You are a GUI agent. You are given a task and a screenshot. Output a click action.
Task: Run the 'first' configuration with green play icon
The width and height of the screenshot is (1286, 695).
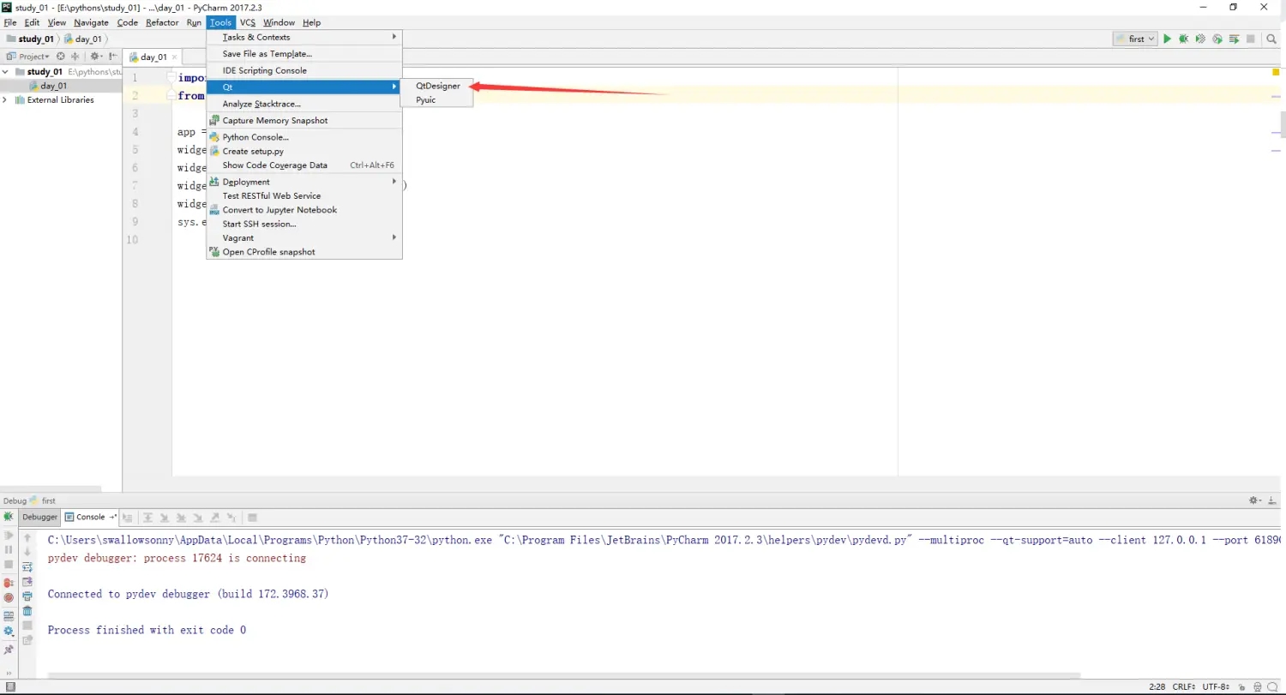1167,39
